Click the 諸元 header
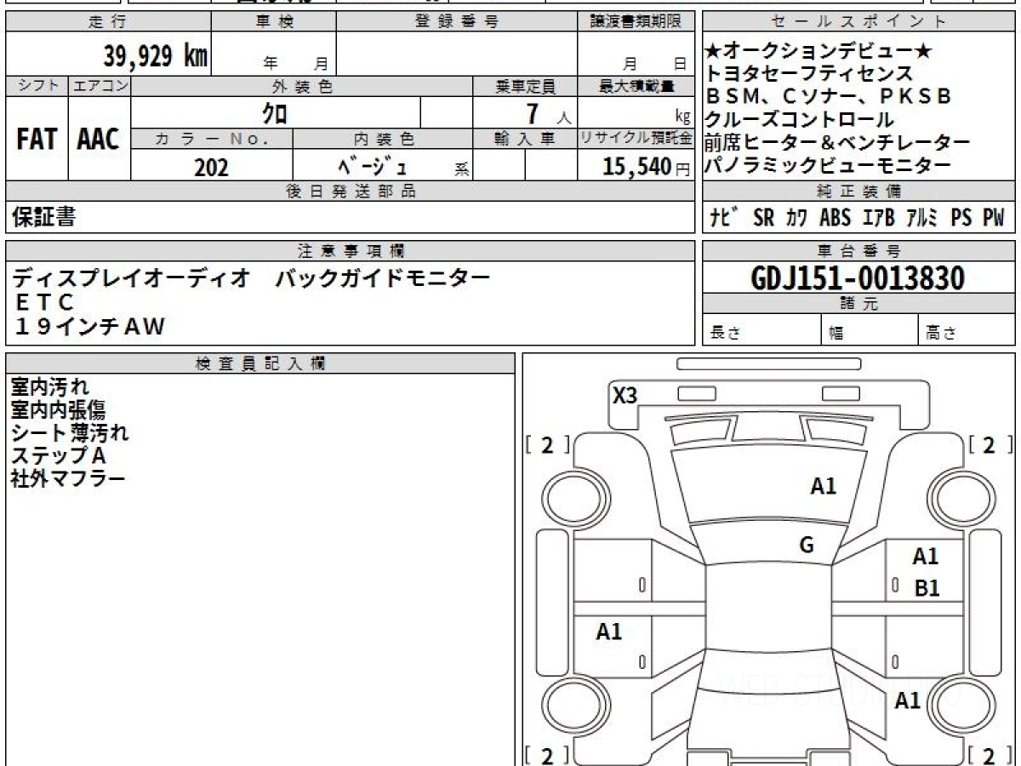The width and height of the screenshot is (1021, 766). (x=858, y=304)
